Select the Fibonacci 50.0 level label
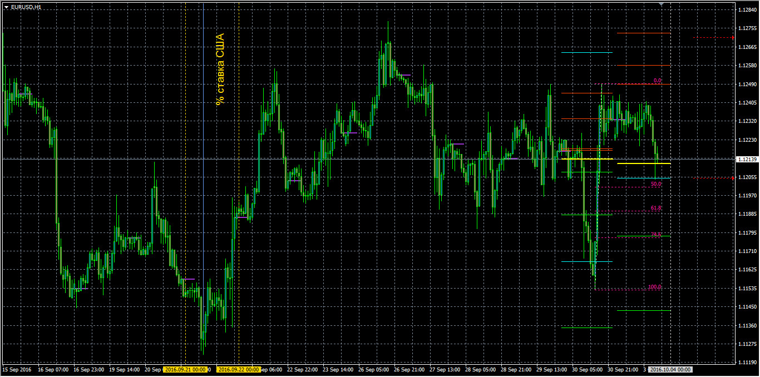Screen dimensions: 760x377 pos(656,183)
